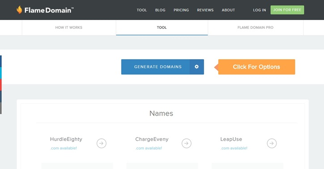Click the arrow icon next to ChargeEveny

(187, 143)
